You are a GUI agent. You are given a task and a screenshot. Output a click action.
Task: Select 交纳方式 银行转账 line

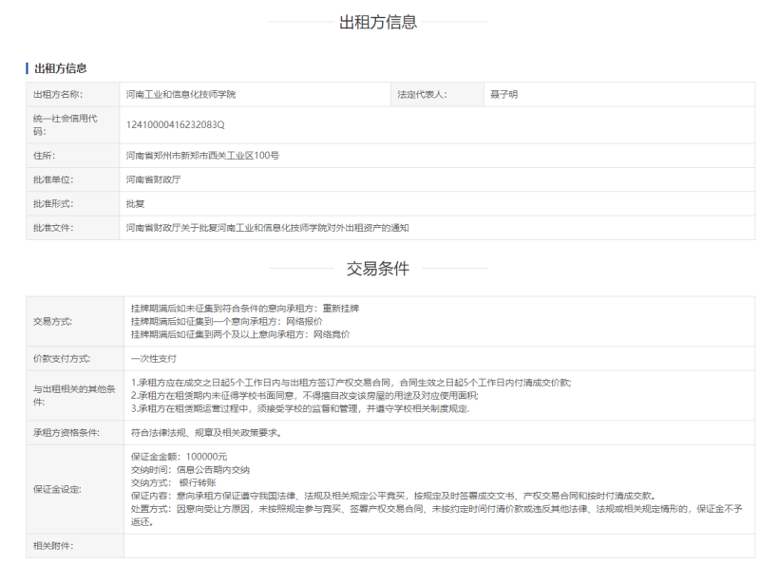(174, 482)
